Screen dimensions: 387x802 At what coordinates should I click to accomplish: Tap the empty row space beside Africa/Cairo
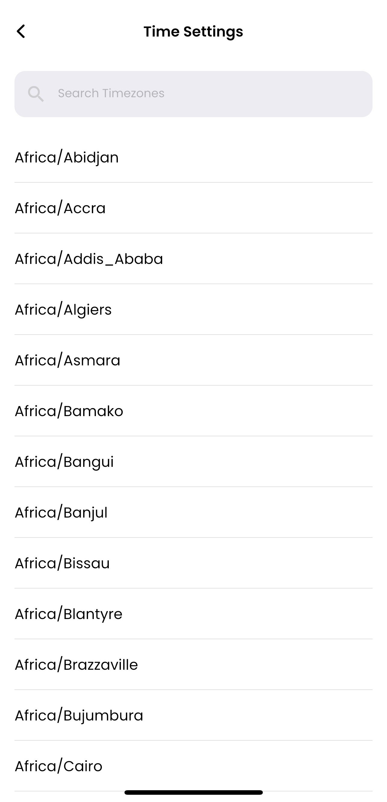tap(237, 766)
